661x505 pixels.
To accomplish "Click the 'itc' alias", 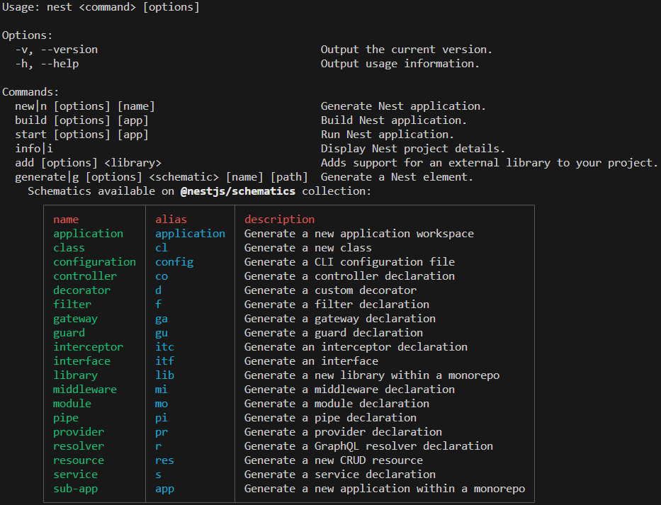I will point(164,347).
